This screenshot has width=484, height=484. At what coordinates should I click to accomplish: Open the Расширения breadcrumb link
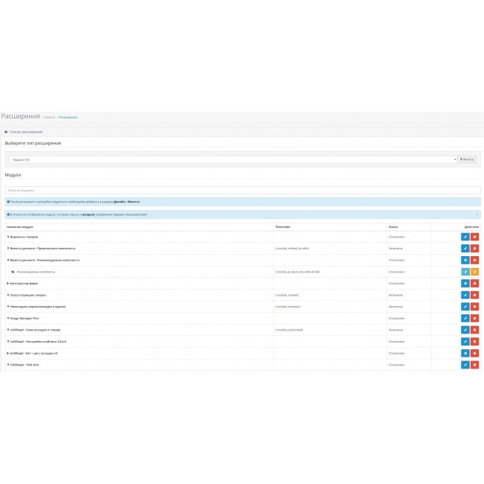click(68, 117)
